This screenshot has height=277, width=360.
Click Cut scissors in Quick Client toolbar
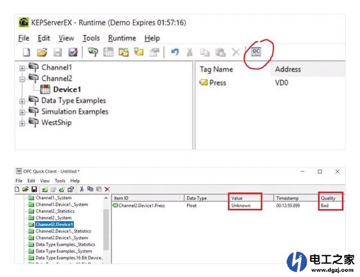pos(82,189)
